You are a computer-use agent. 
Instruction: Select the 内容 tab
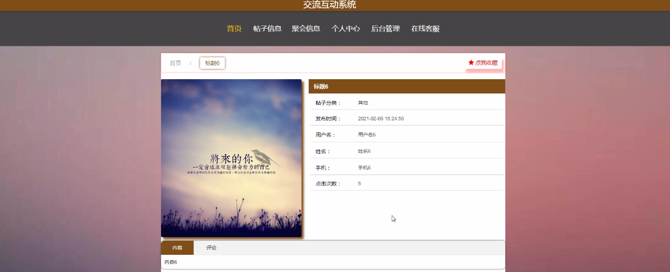[177, 248]
